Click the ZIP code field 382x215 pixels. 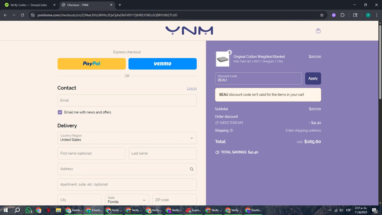pyautogui.click(x=174, y=200)
